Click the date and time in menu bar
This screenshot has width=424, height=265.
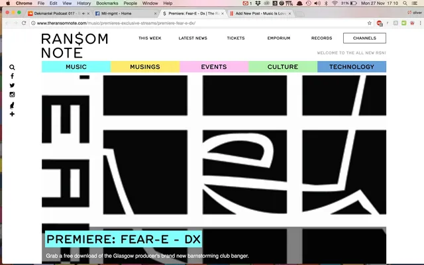(380, 3)
